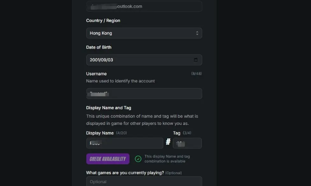
Task: Expand the Country / Region dropdown arrows
Action: tap(197, 33)
